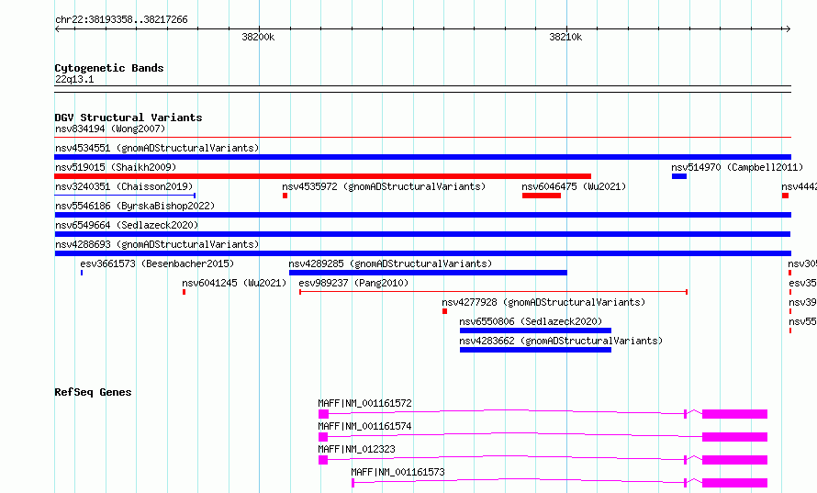Viewport: 817px width, 493px height.
Task: Open the nsv3240351 (Chaisson2019) label
Action: [x=124, y=186]
